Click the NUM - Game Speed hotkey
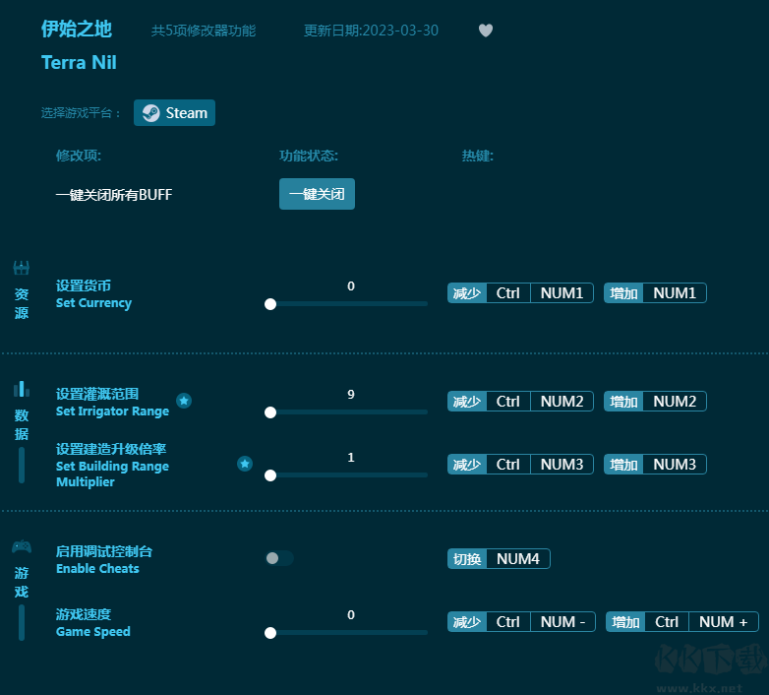The width and height of the screenshot is (769, 695). coord(562,622)
